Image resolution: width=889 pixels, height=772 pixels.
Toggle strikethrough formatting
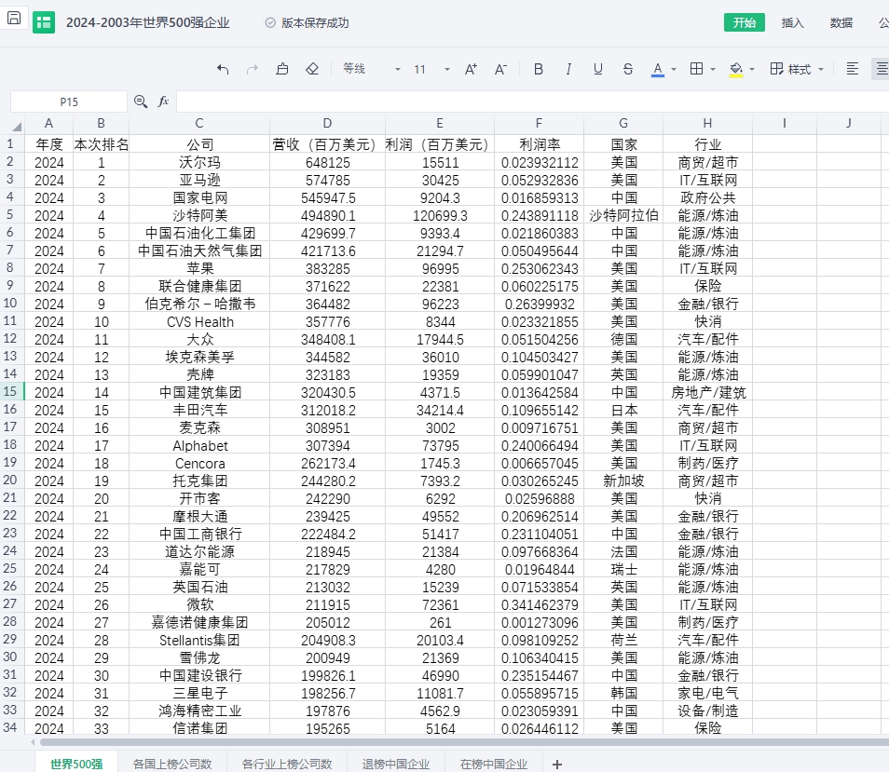coord(628,69)
